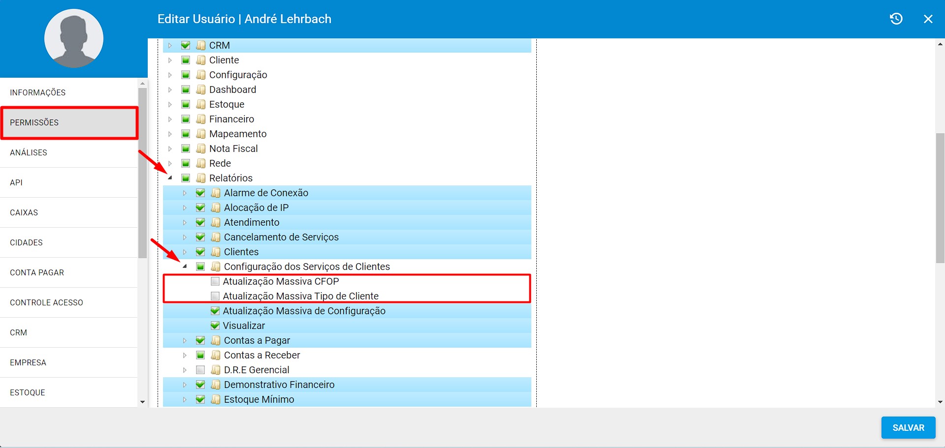Expand the Financeiro tree node
The width and height of the screenshot is (945, 448).
click(x=170, y=119)
